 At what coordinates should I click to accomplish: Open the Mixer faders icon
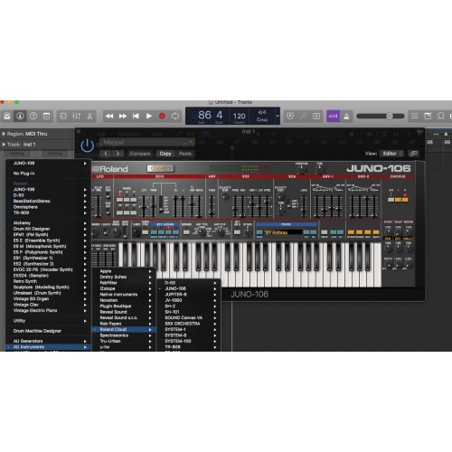(76, 116)
